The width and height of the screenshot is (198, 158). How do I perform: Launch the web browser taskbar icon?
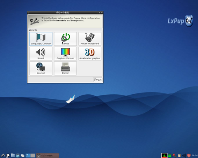pyautogui.click(x=18, y=156)
